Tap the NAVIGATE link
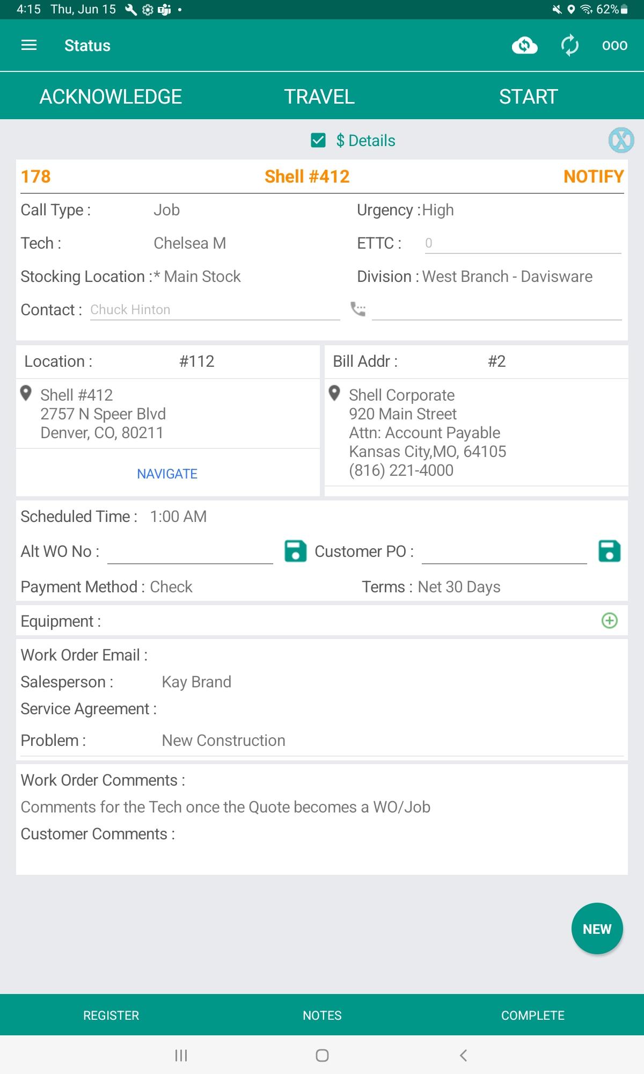The width and height of the screenshot is (644, 1074). 167,474
